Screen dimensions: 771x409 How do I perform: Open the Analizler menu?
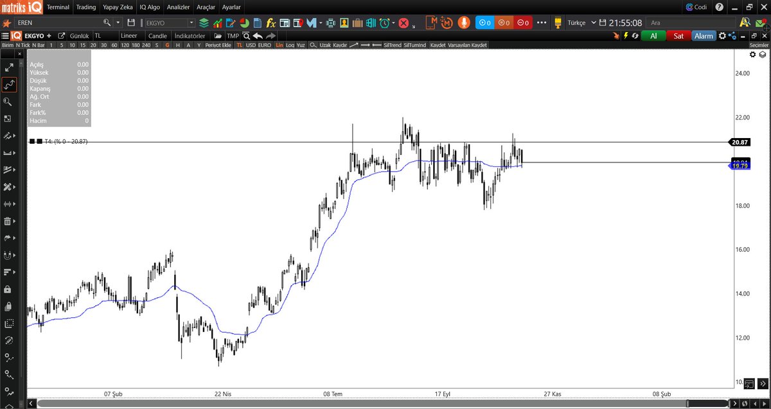click(178, 7)
